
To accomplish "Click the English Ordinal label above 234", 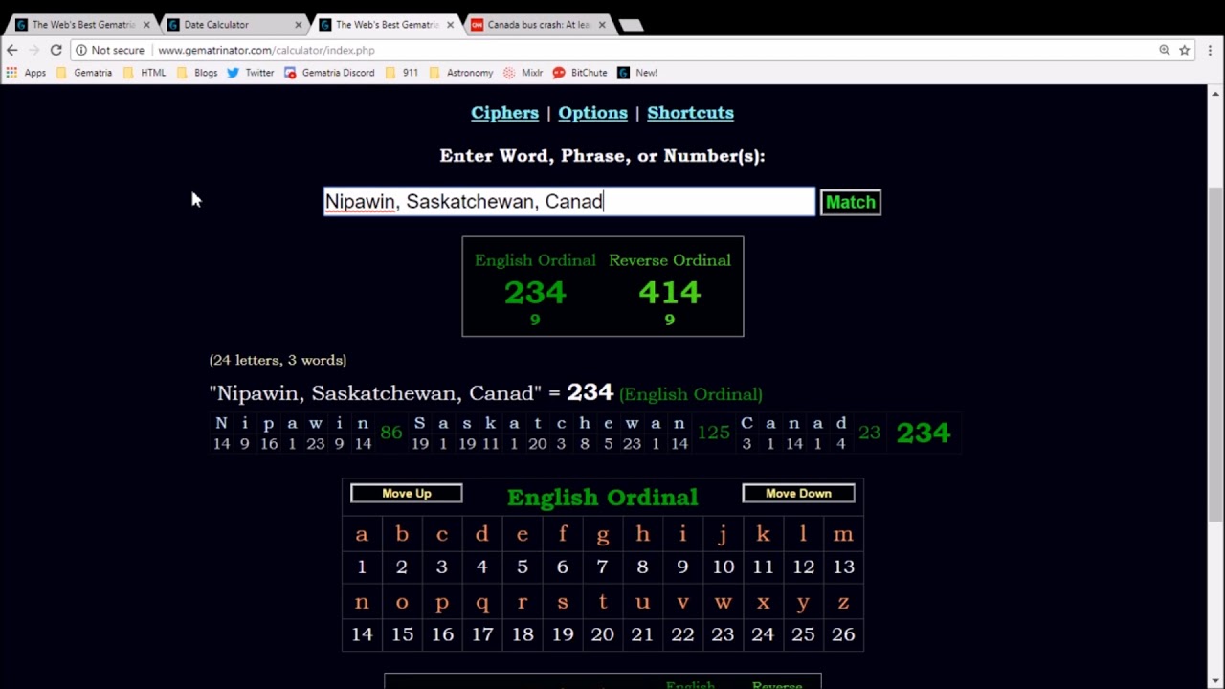I will (x=535, y=260).
